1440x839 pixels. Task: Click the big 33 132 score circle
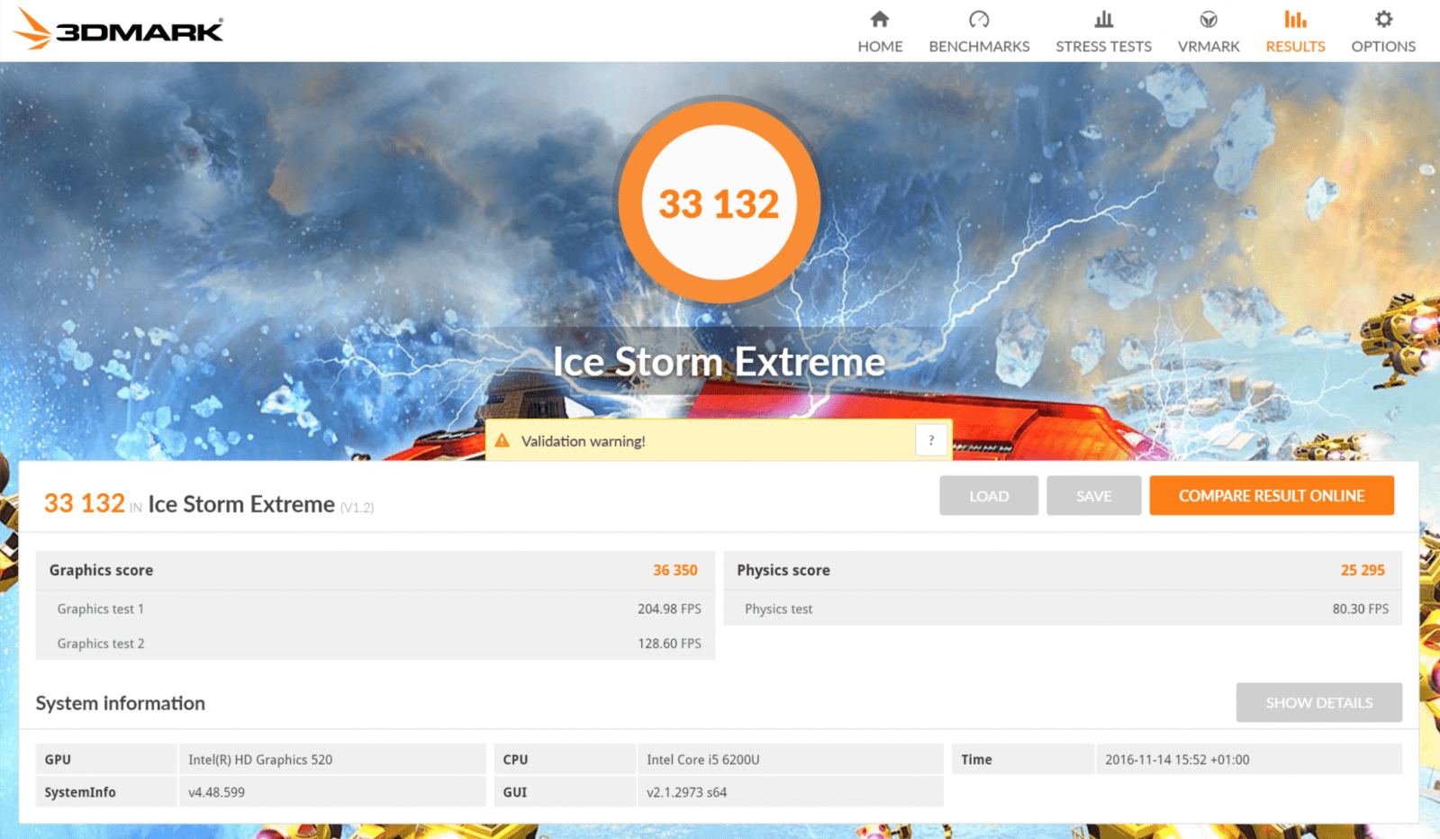point(719,203)
